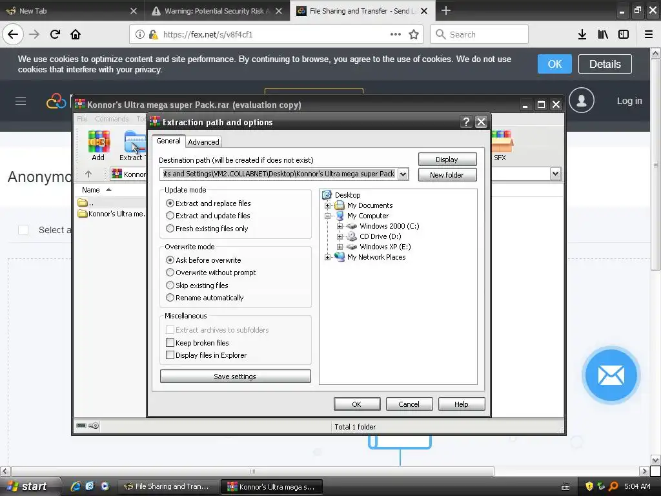
Task: Click the help question mark in dialog title
Action: point(466,122)
